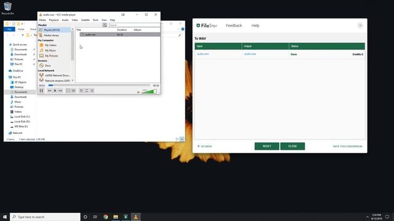The width and height of the screenshot is (394, 221).
Task: Open VLC Playback menu
Action: tap(54, 20)
